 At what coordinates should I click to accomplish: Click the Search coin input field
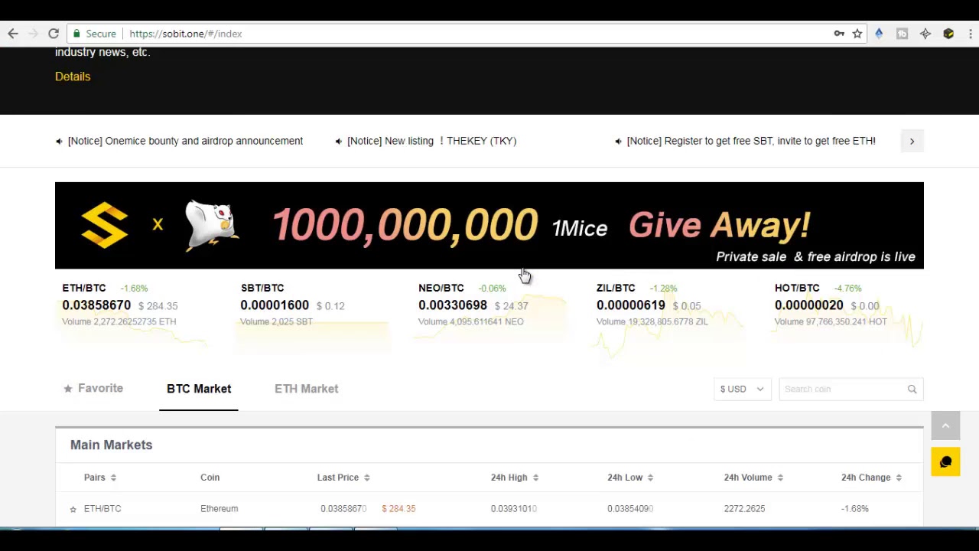pos(842,389)
